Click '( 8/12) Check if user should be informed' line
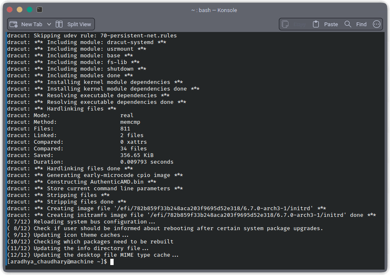Image resolution: width=390 pixels, height=275 pixels. coord(165,228)
